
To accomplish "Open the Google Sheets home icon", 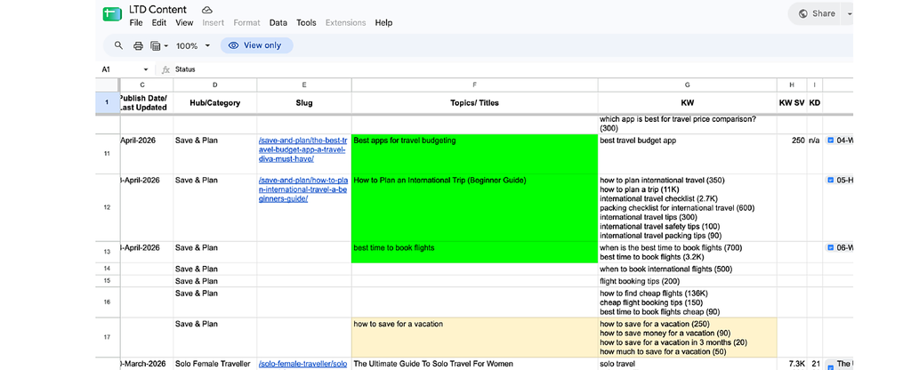I will [110, 14].
